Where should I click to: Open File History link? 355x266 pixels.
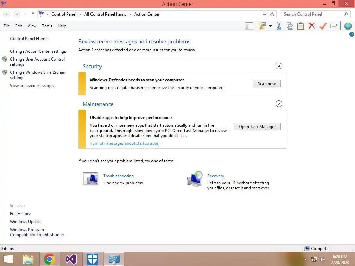(20, 214)
